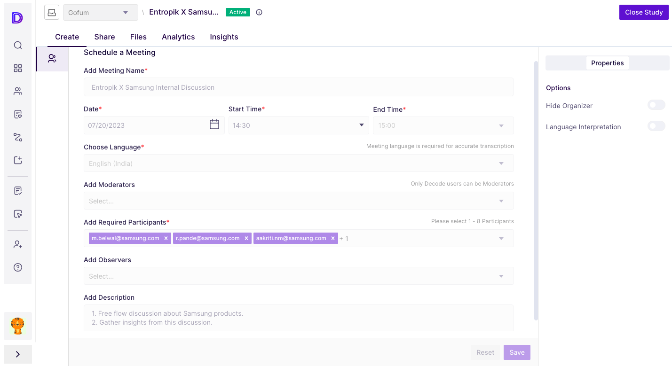Click the Date input field

pos(154,125)
